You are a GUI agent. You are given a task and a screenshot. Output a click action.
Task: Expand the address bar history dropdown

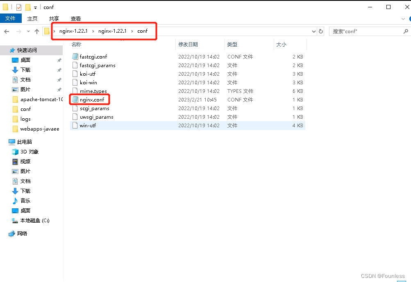pyautogui.click(x=314, y=32)
